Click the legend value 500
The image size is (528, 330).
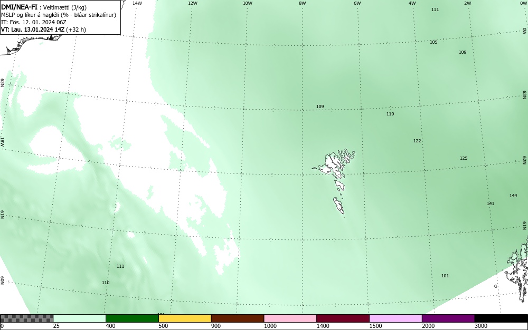(x=163, y=326)
